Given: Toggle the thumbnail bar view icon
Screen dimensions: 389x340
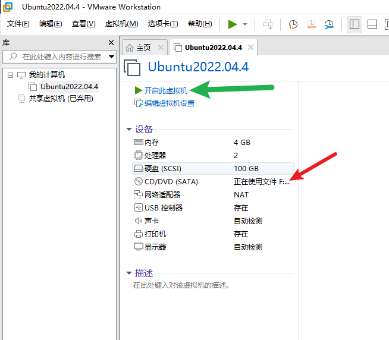Looking at the screenshot, I should tap(372, 24).
